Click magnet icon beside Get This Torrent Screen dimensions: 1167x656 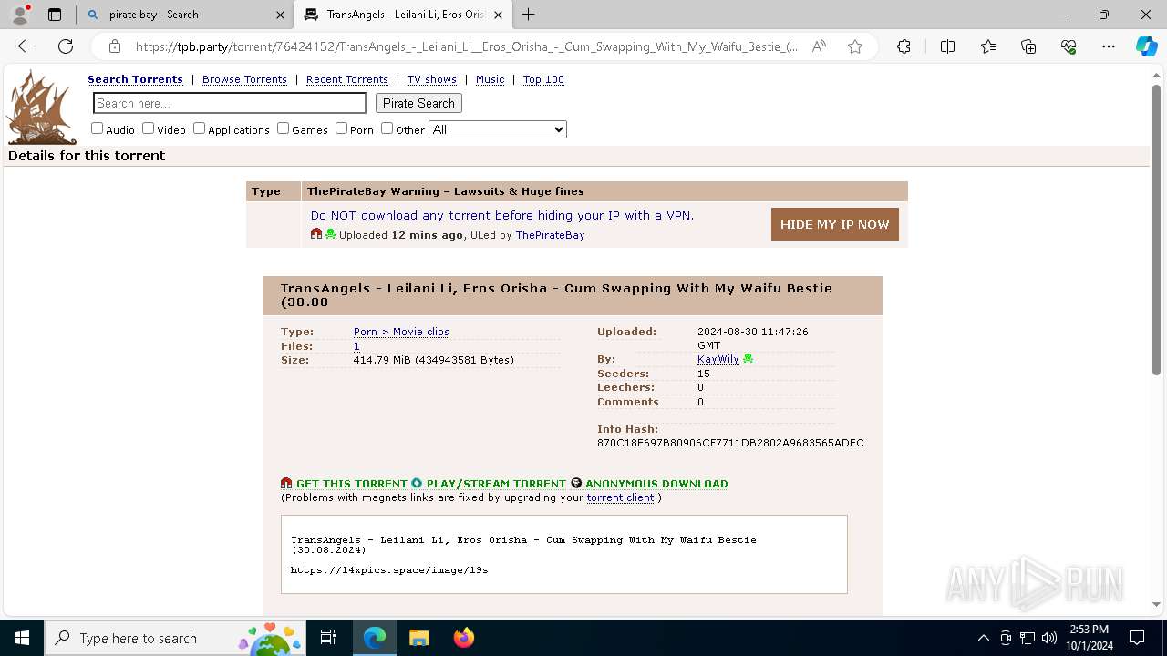286,484
